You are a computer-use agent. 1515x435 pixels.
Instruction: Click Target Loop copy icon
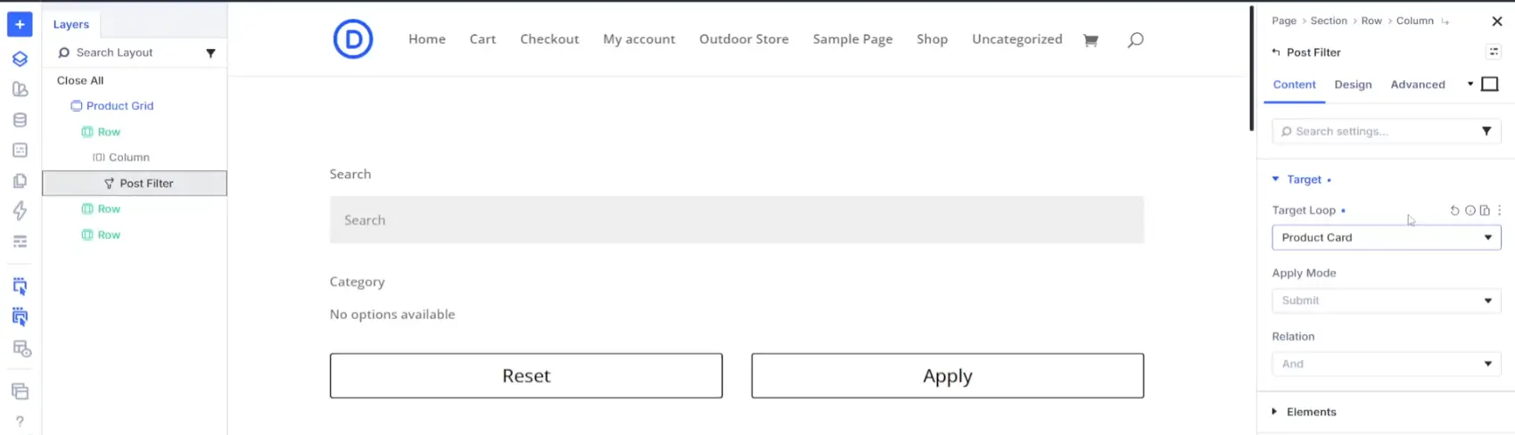(x=1485, y=210)
